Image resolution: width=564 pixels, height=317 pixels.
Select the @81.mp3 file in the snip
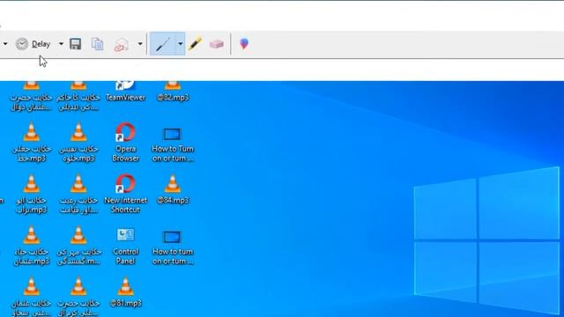pyautogui.click(x=125, y=291)
